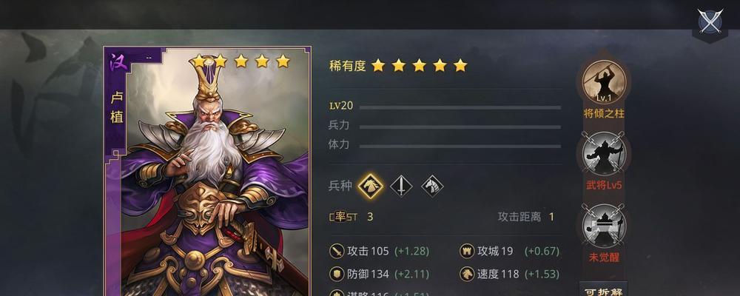This screenshot has width=740, height=296.
Task: Click the 攻城 siege stat icon
Action: (x=467, y=251)
